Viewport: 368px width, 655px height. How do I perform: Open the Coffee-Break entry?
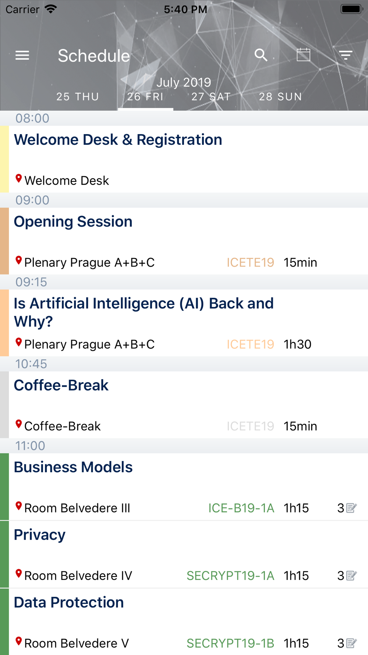(x=61, y=385)
